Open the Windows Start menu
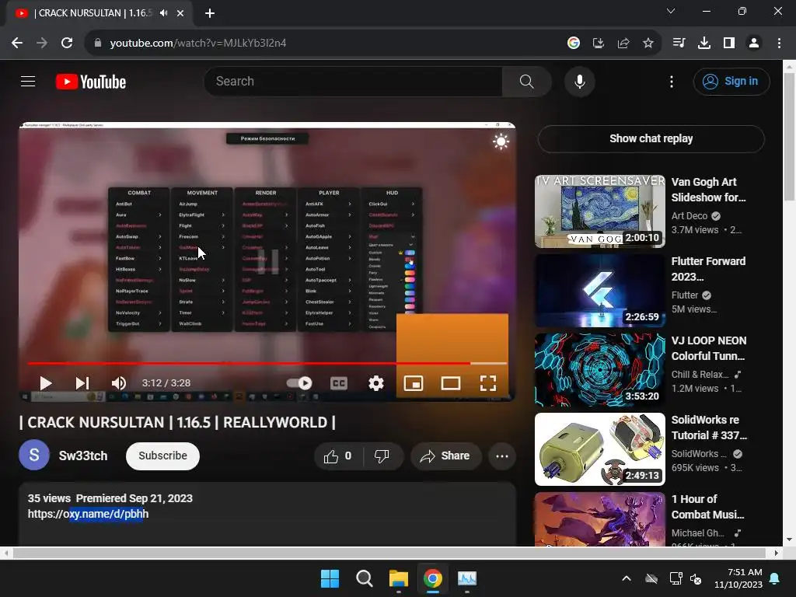Screen dimensions: 796x597 330,578
